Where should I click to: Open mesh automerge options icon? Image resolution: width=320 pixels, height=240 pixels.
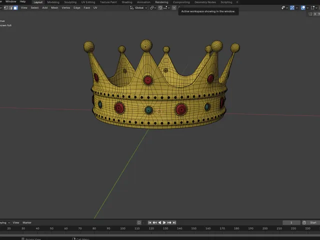(310, 14)
